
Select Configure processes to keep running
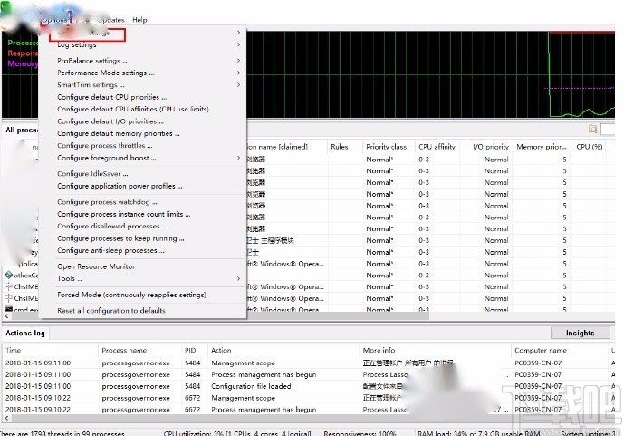(x=120, y=238)
